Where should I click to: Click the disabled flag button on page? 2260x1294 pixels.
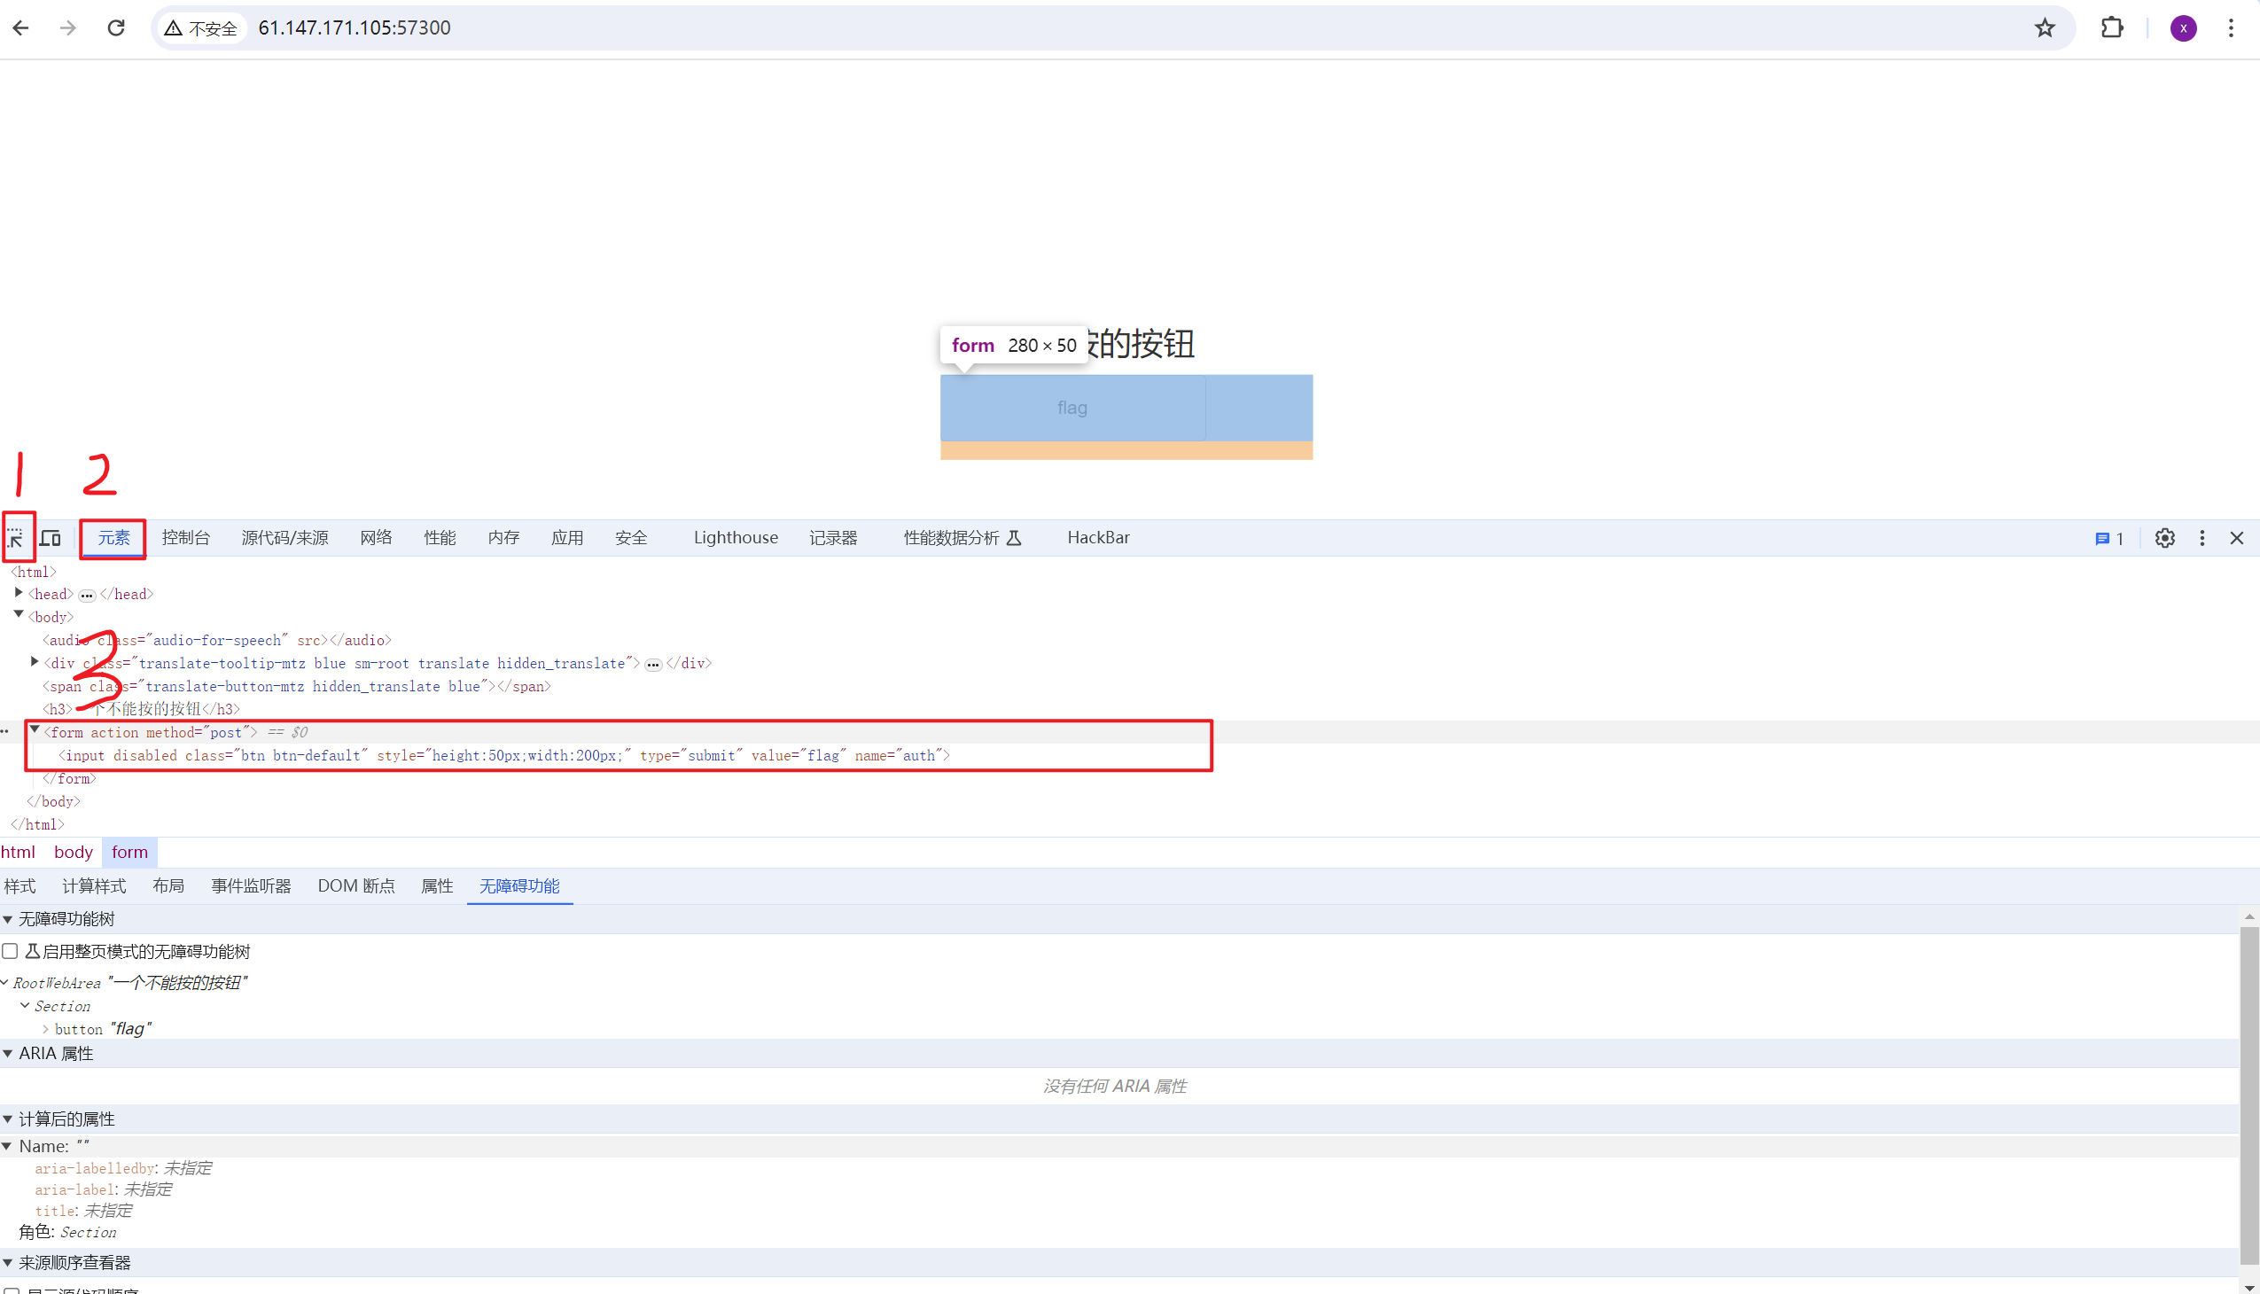pos(1072,408)
